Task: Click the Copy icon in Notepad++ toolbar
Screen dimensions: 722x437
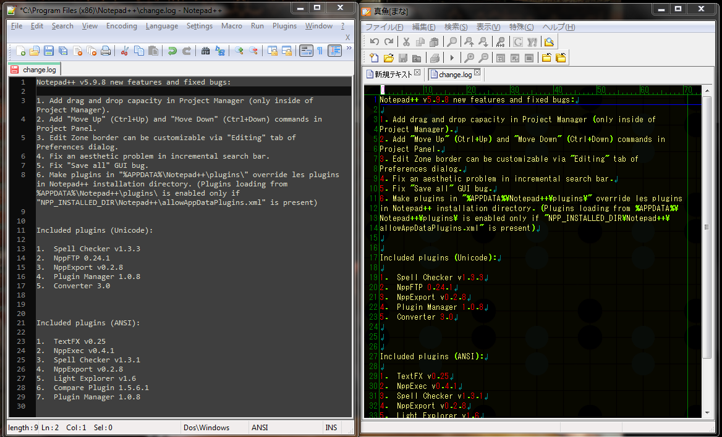Action: tap(138, 51)
